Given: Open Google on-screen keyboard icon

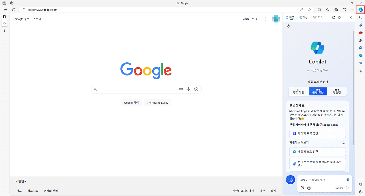Looking at the screenshot, I should coord(181,89).
